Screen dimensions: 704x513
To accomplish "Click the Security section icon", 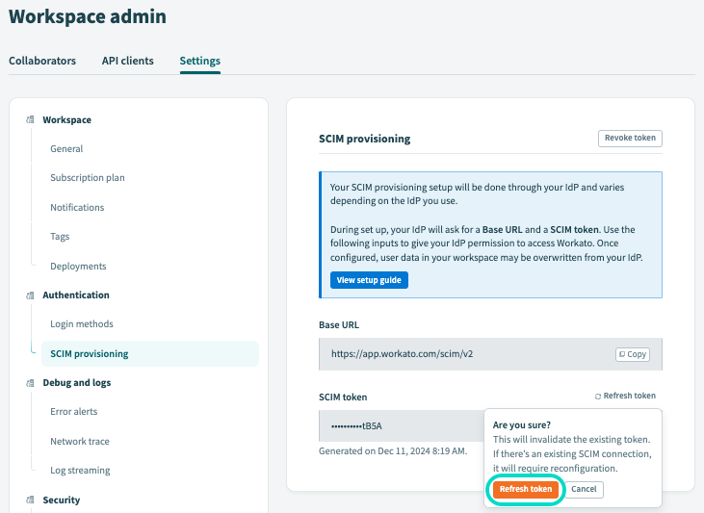I will pyautogui.click(x=30, y=500).
